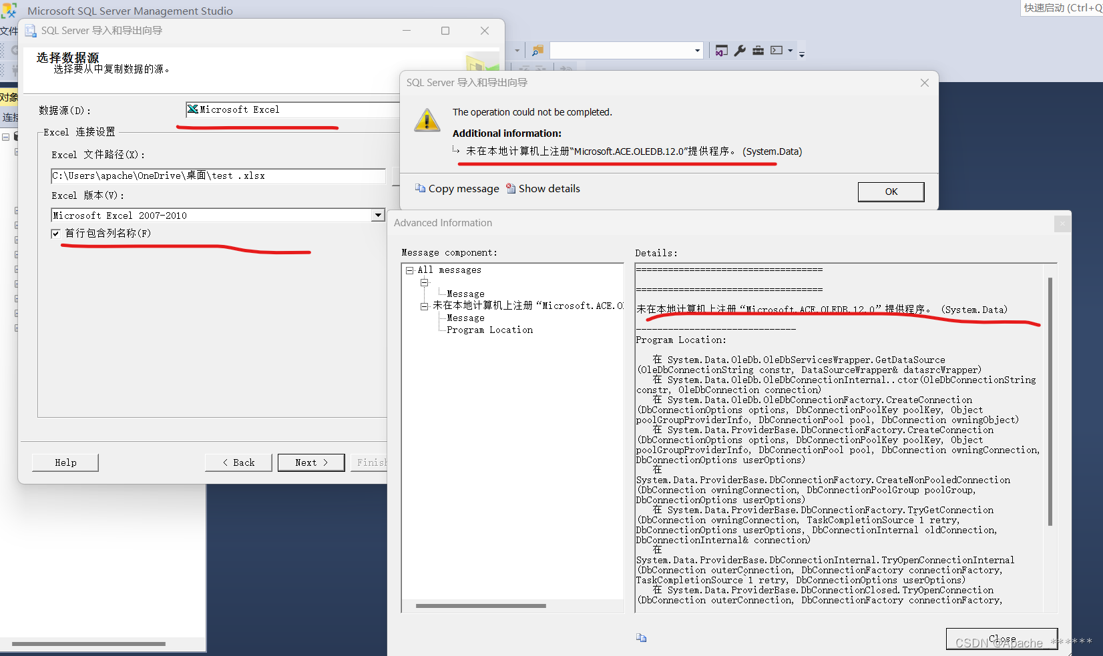The image size is (1103, 656).
Task: Open the 数据源 Microsoft Excel combo box
Action: tap(292, 109)
